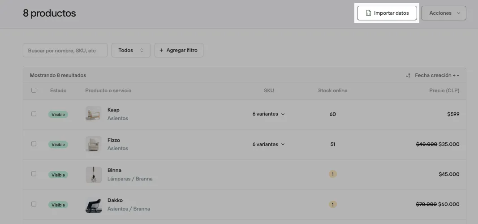Check the Fizzo product row checkbox
Image resolution: width=478 pixels, height=224 pixels.
[x=34, y=143]
